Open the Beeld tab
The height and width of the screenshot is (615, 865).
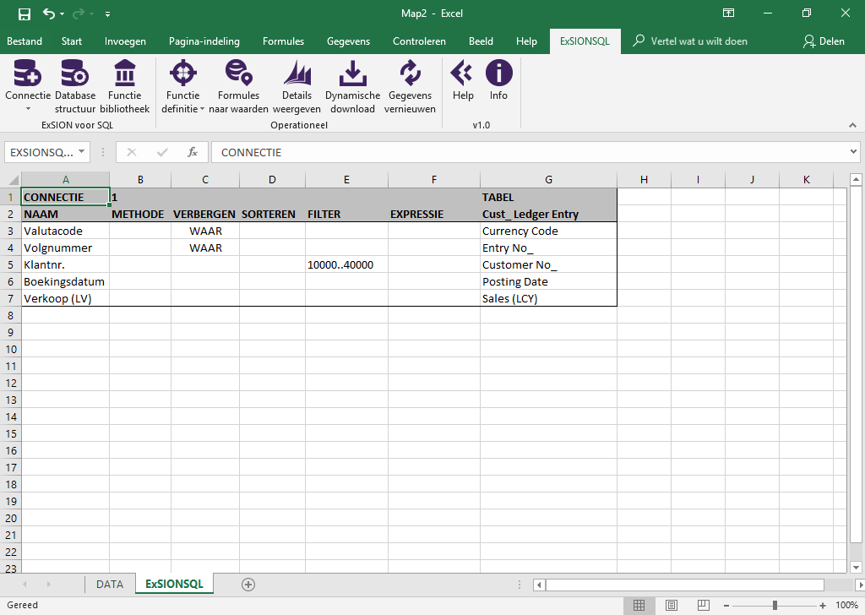[x=481, y=41]
